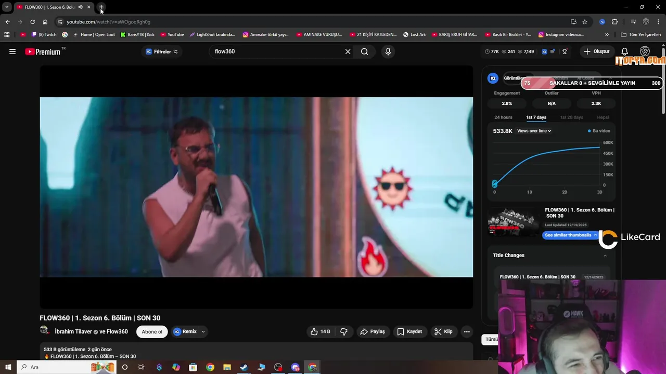The height and width of the screenshot is (374, 666).
Task: Open Chrome apps grid shortcut
Action: click(7, 35)
